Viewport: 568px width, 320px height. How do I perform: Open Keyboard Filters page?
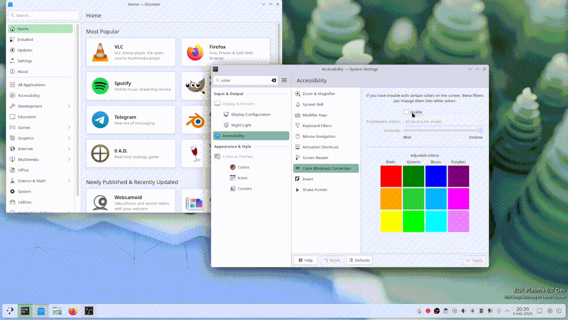[x=326, y=126]
